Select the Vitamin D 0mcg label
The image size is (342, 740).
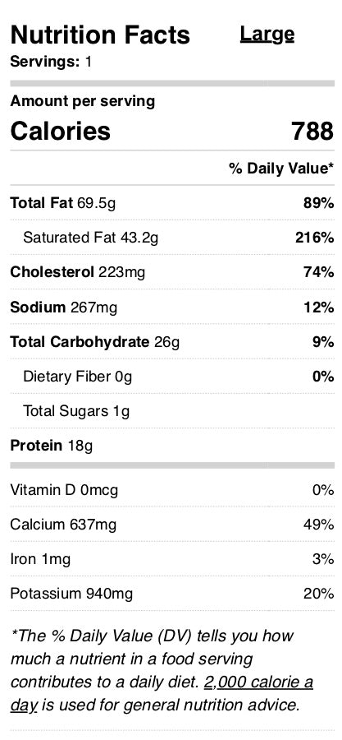tap(64, 490)
